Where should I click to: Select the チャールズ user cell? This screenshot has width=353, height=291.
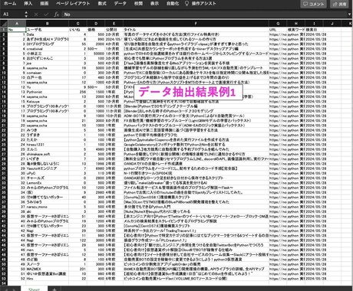tap(48, 178)
